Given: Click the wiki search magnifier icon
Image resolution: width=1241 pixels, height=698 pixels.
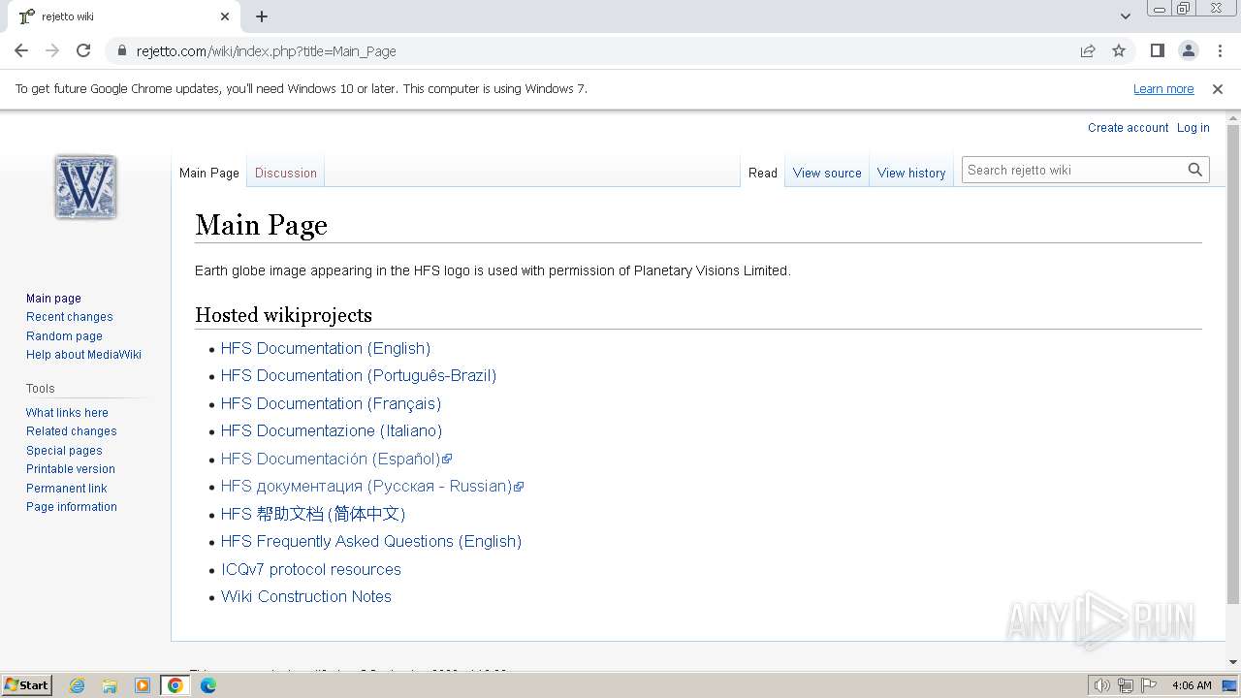Looking at the screenshot, I should [x=1195, y=170].
